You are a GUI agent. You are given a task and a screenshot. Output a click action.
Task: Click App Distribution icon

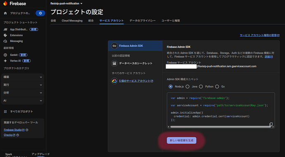coord(5,29)
